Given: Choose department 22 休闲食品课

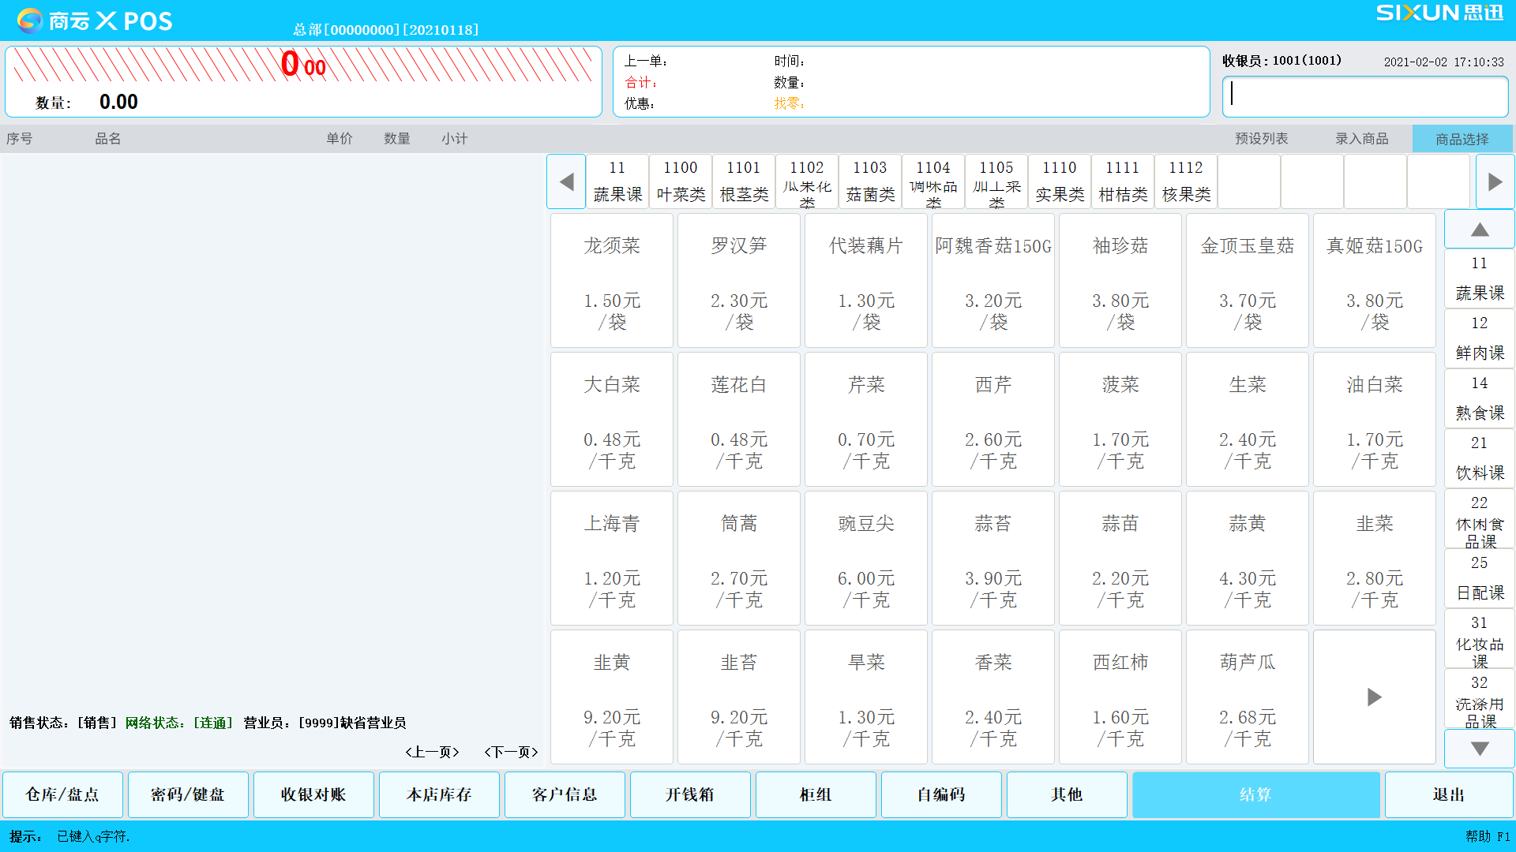Looking at the screenshot, I should click(1480, 518).
